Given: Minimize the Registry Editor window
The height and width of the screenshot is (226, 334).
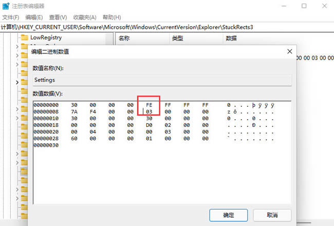Looking at the screenshot, I should coord(284,6).
